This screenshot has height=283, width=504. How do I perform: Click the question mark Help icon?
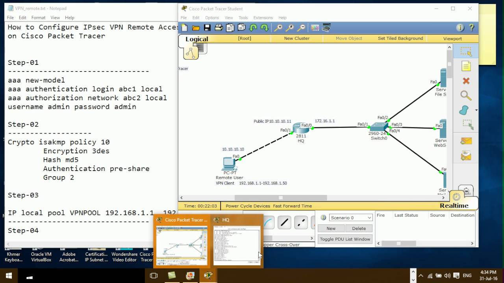[x=471, y=28]
